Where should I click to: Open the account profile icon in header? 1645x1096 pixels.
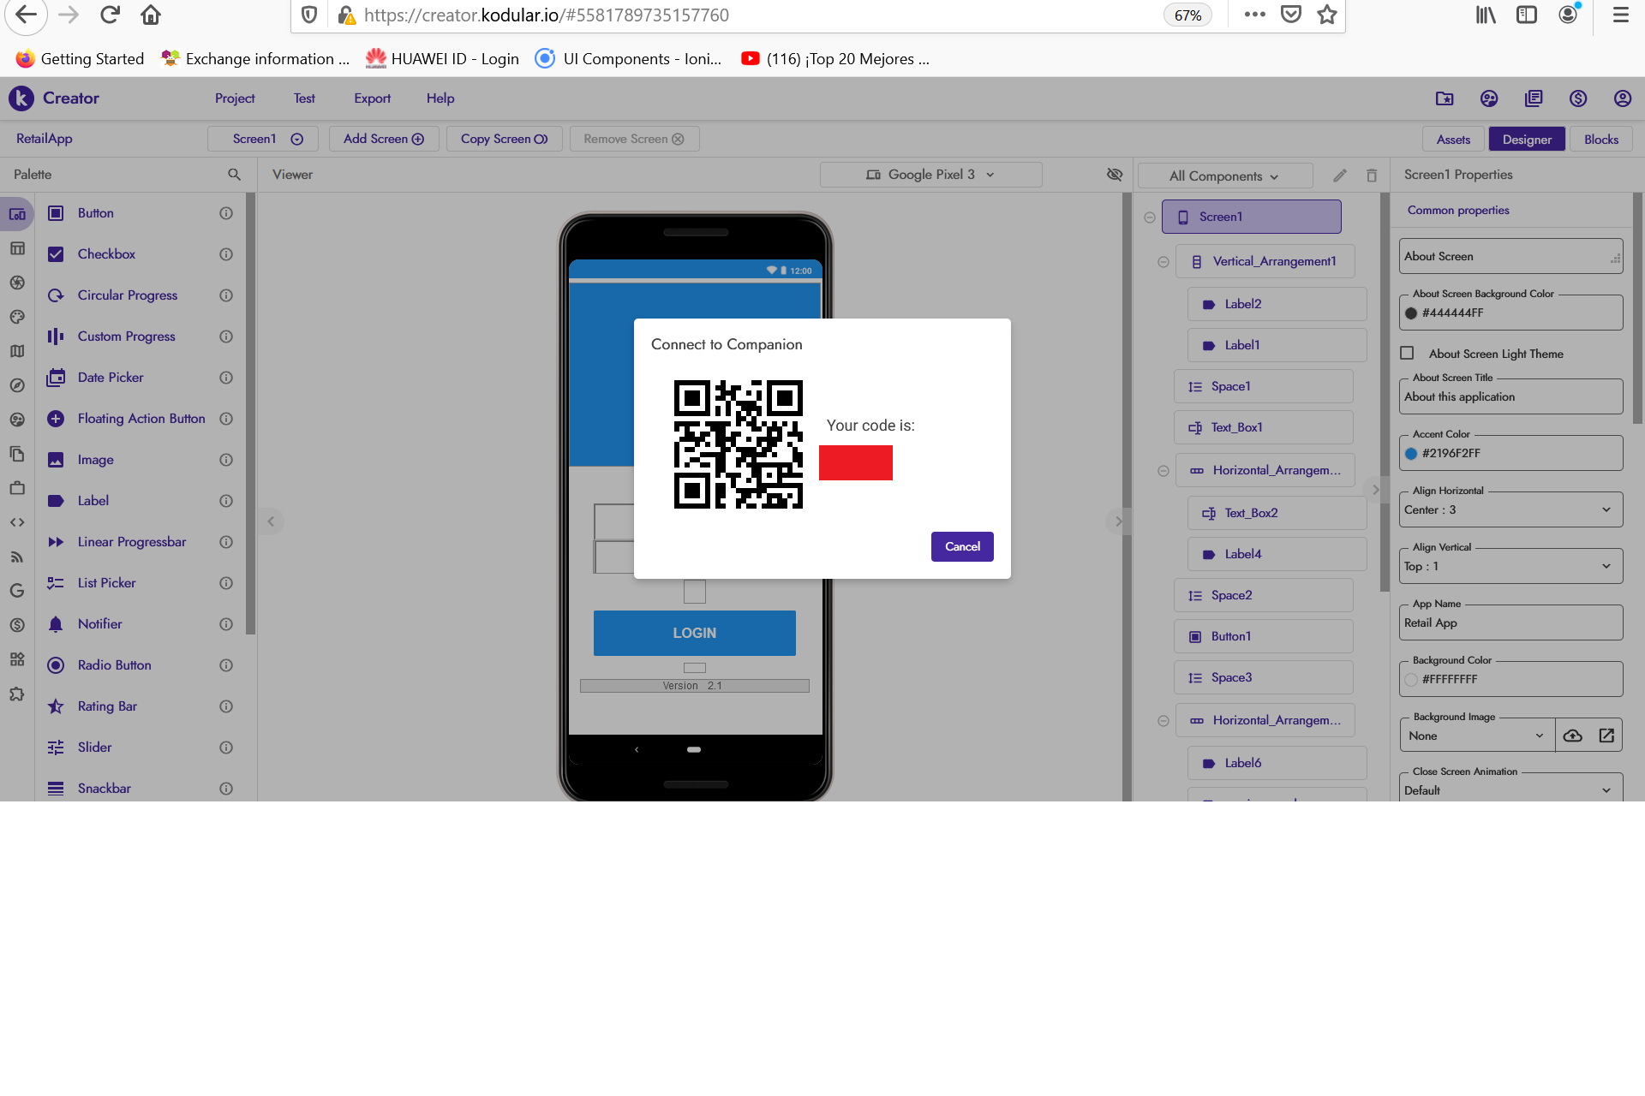coord(1622,98)
